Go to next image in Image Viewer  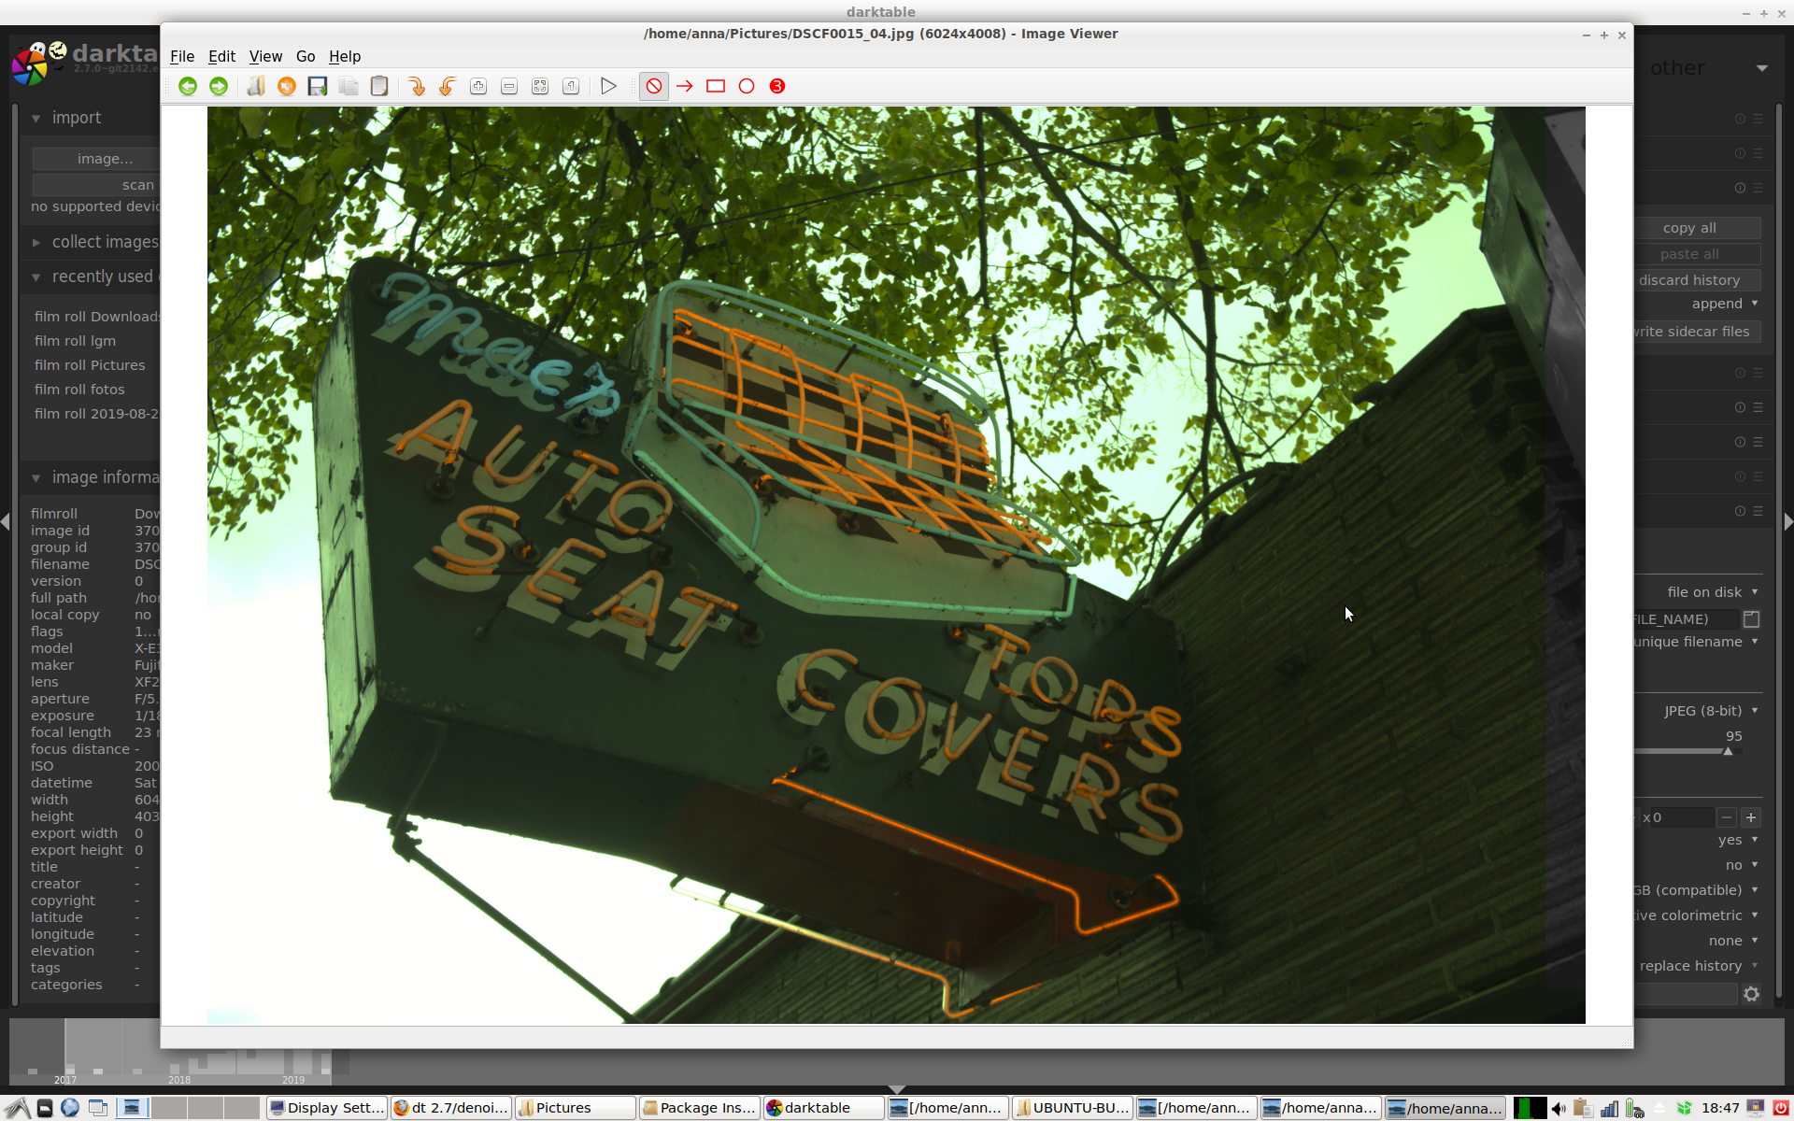(219, 86)
